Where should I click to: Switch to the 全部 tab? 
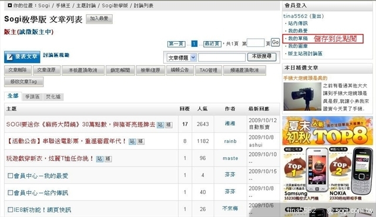(13, 96)
